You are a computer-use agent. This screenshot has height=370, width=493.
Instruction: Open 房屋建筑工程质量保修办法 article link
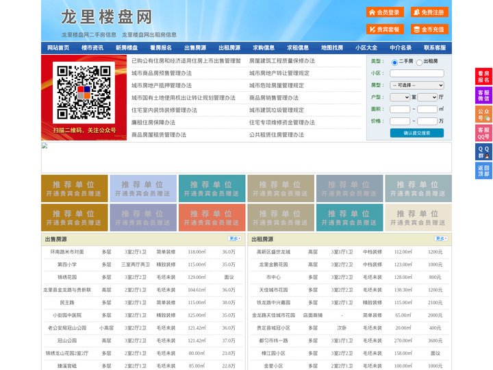click(282, 61)
